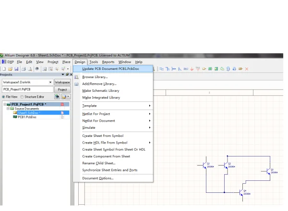Open the File menu
Image resolution: width=288 pixels, height=211 pixels.
(20, 62)
